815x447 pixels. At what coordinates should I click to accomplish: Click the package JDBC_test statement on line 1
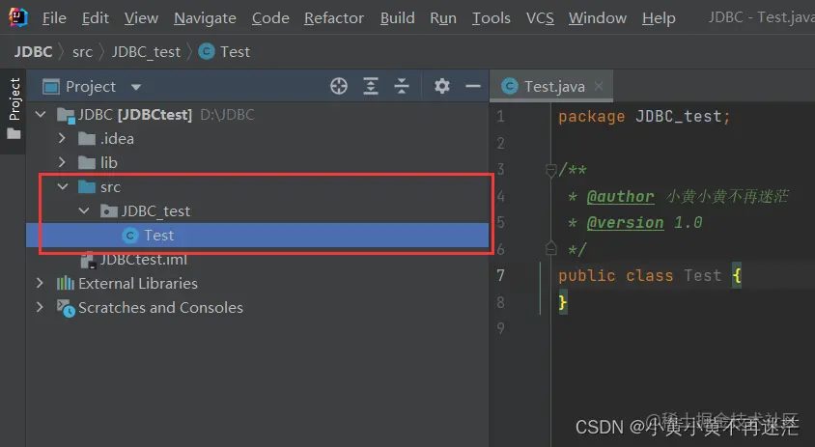click(644, 117)
